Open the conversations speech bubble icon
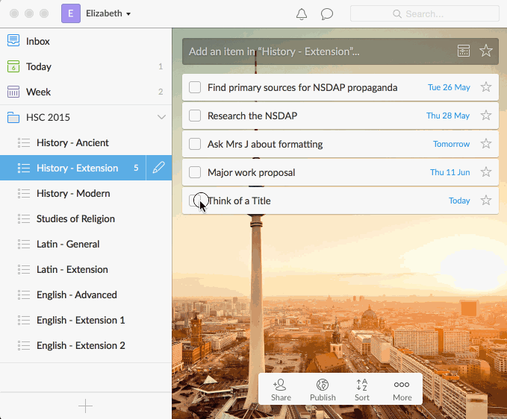 point(326,14)
